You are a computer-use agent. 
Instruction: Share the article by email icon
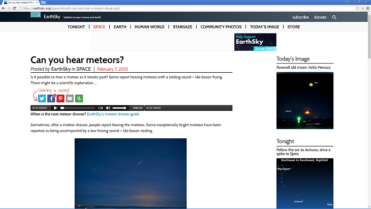click(70, 99)
